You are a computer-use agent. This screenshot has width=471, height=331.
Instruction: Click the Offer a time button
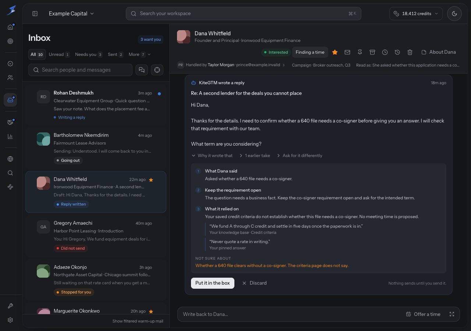click(x=423, y=314)
